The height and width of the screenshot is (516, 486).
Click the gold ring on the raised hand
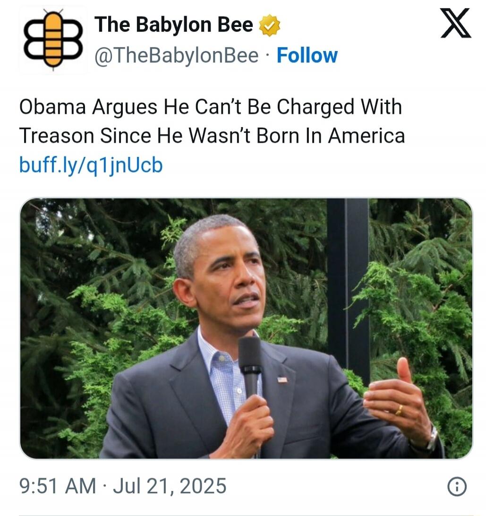coord(399,410)
